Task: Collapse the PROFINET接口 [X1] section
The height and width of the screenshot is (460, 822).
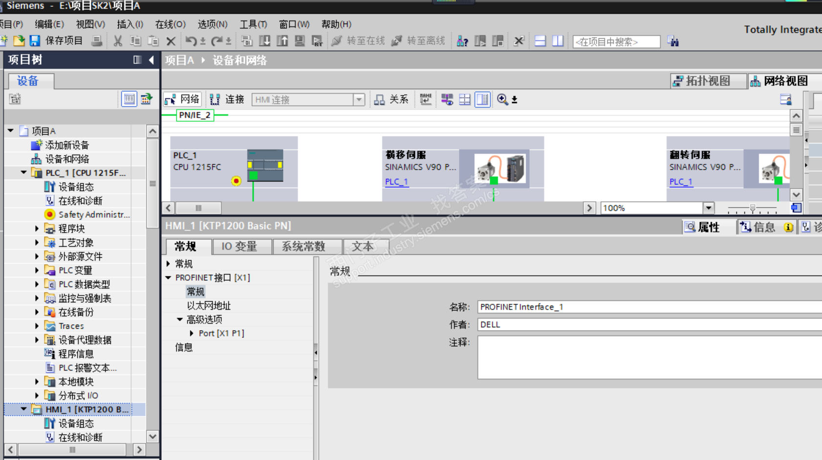Action: coord(169,277)
